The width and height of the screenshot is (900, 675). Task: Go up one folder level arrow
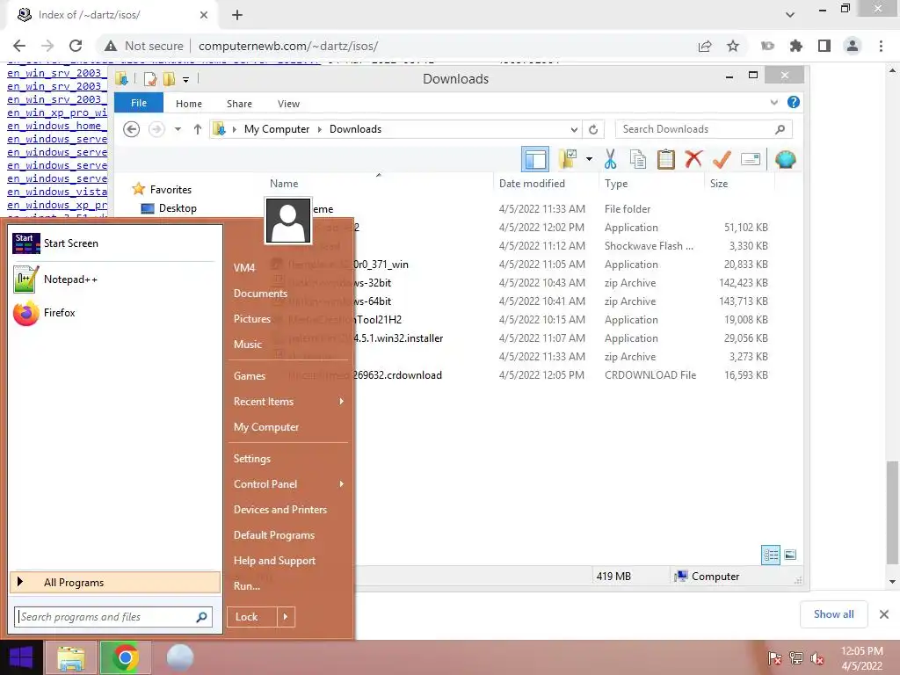pyautogui.click(x=198, y=129)
